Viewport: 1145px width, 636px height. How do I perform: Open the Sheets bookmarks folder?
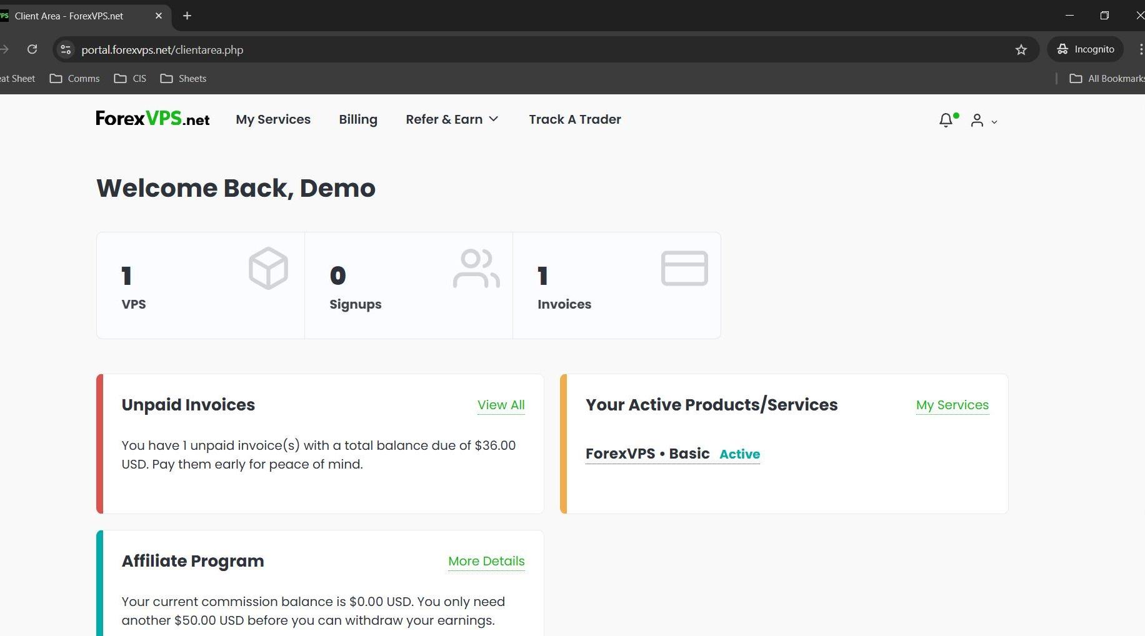184,79
